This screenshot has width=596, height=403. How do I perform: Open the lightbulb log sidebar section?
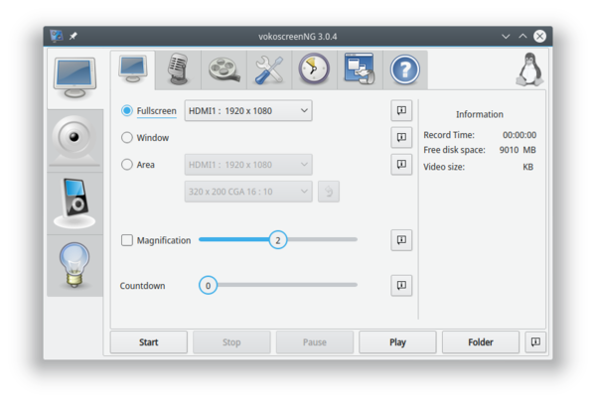74,265
